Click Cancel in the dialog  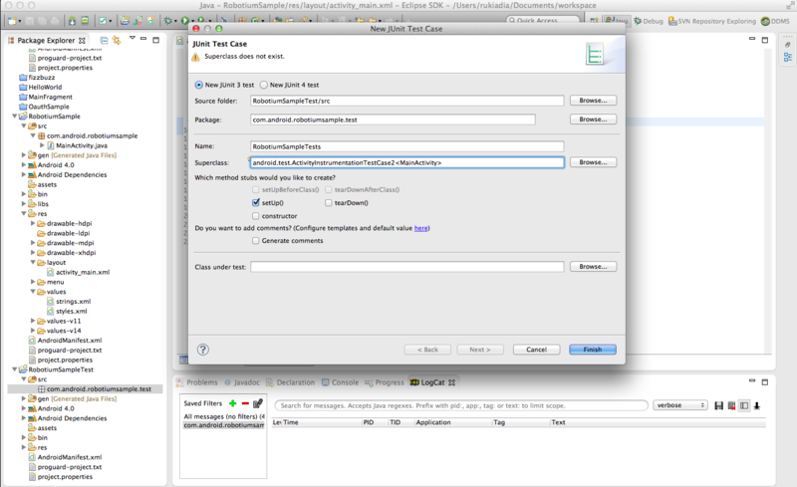click(x=536, y=350)
